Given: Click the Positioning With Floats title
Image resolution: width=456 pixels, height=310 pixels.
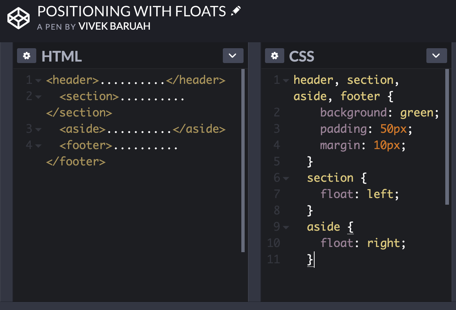Looking at the screenshot, I should tap(132, 11).
